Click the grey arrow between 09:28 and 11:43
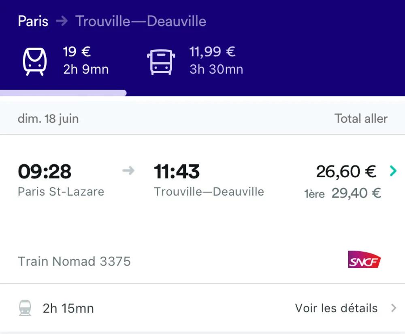Viewport: 405px width, 334px height. point(128,171)
